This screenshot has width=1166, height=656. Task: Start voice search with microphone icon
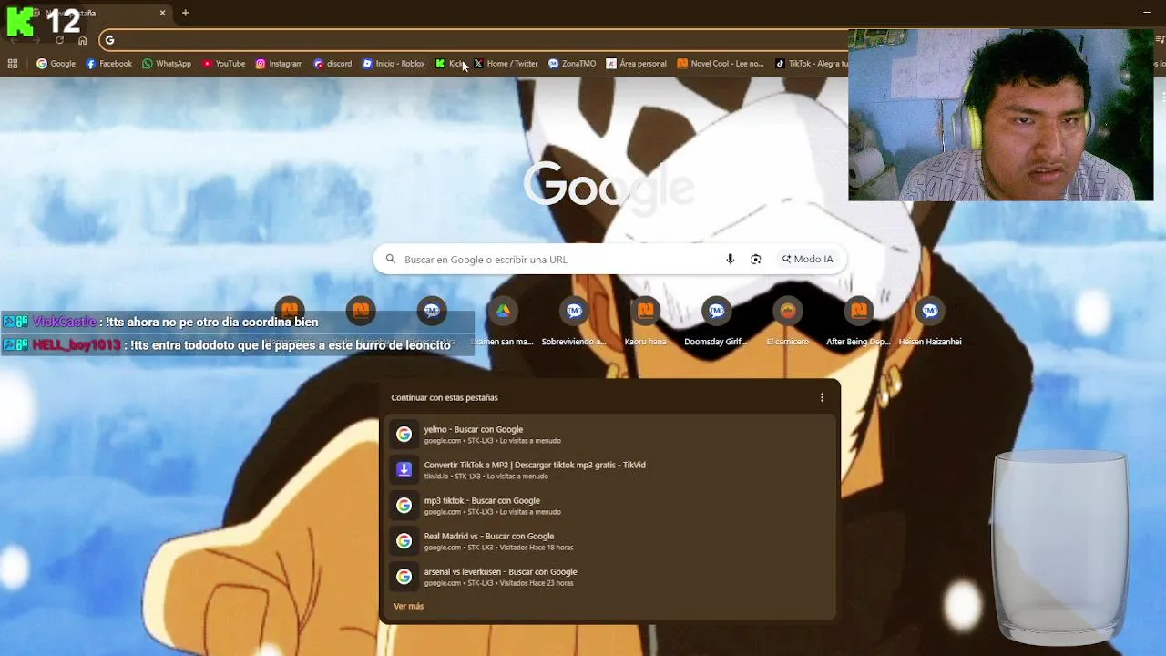coord(730,260)
